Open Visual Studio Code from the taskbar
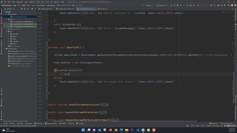This screenshot has width=237, height=133. [137, 130]
